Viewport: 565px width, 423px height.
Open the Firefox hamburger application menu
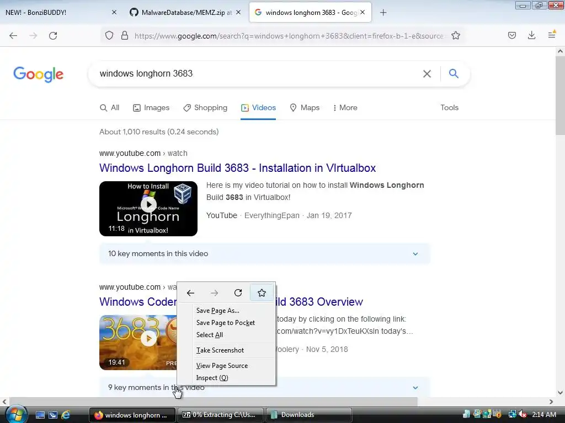pyautogui.click(x=552, y=35)
